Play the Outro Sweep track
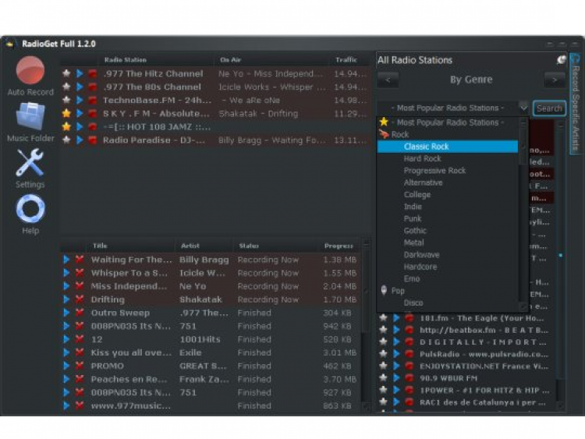Image resolution: width=585 pixels, height=439 pixels. 66,313
